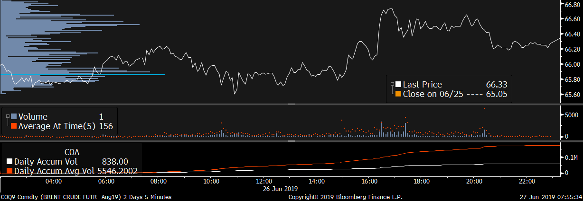Image resolution: width=583 pixels, height=201 pixels.
Task: Click the 04:00 time axis label
Action: (x=53, y=181)
